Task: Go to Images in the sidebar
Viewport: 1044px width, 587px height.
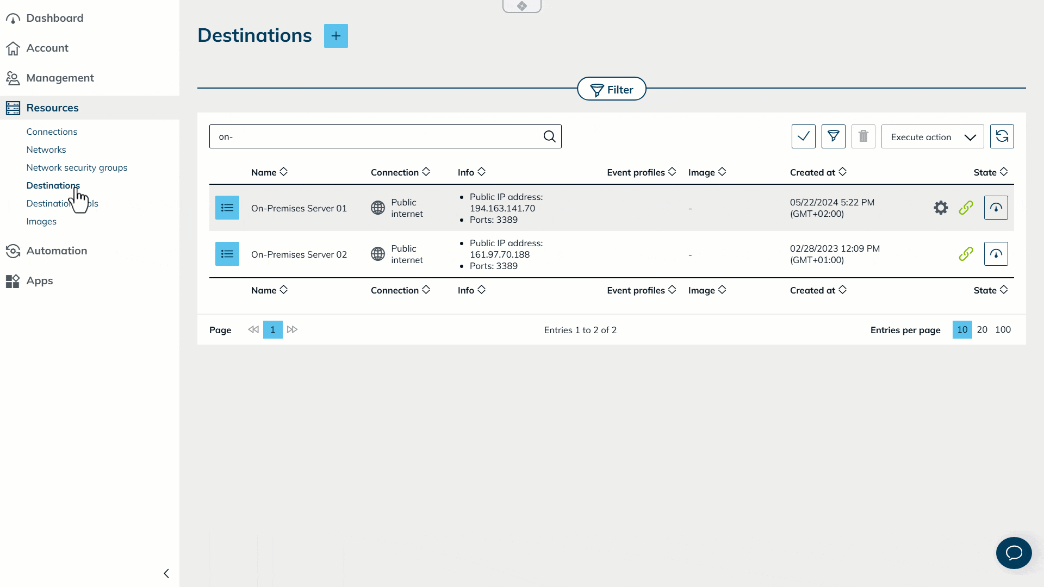Action: click(x=41, y=221)
